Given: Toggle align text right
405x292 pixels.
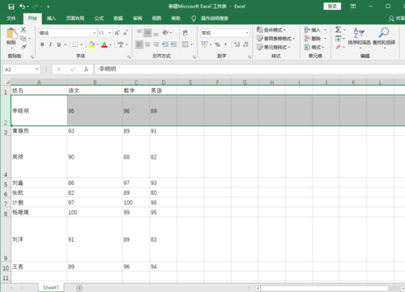Looking at the screenshot, I should (x=156, y=44).
